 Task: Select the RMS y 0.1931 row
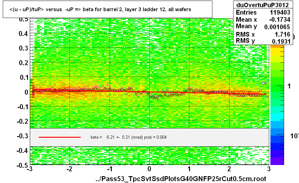pyautogui.click(x=263, y=41)
